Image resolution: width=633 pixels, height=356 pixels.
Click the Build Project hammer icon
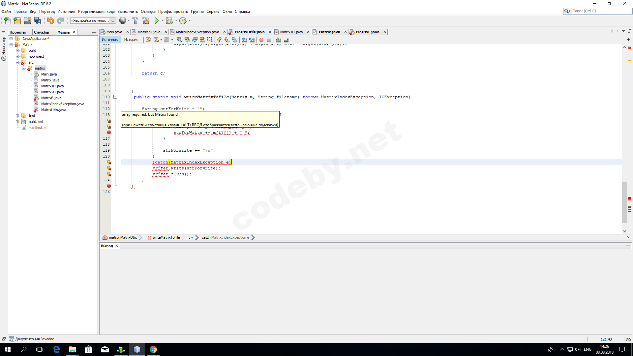[135, 21]
